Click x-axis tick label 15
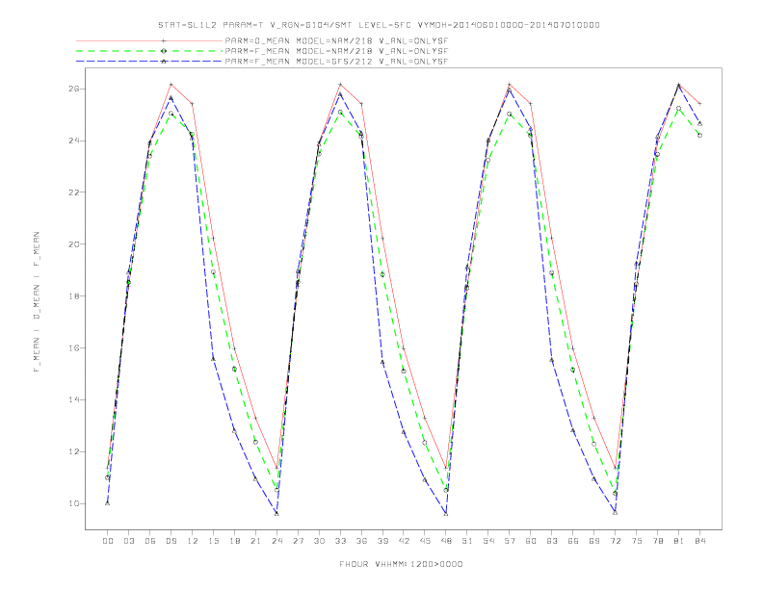The image size is (763, 589). click(x=213, y=541)
